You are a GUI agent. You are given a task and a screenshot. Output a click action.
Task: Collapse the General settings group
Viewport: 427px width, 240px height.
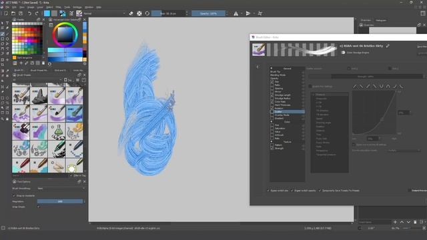tap(272, 68)
